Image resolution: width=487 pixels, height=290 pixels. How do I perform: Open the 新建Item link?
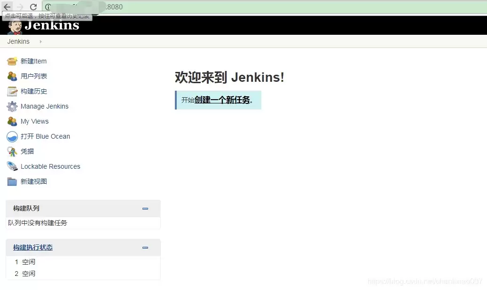(33, 61)
